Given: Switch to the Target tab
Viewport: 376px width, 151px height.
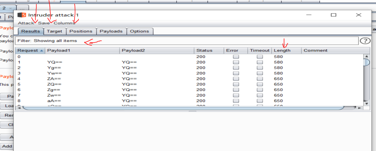Looking at the screenshot, I should [54, 31].
